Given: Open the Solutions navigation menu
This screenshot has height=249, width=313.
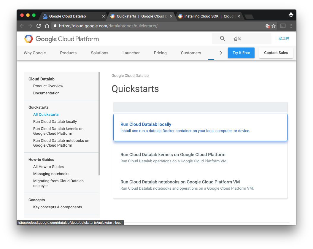Looking at the screenshot, I should 99,53.
